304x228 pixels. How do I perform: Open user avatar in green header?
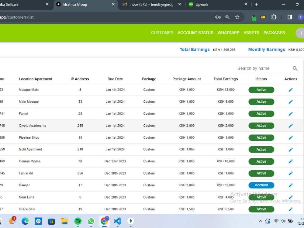pyautogui.click(x=300, y=33)
